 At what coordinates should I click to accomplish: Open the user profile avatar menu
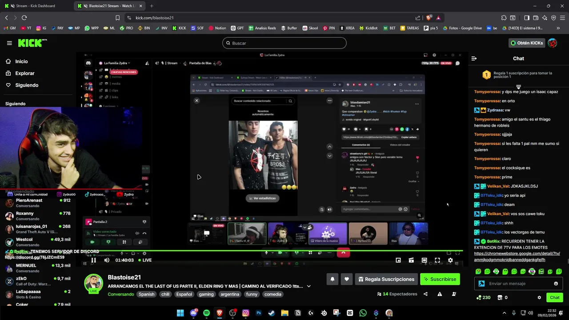553,43
